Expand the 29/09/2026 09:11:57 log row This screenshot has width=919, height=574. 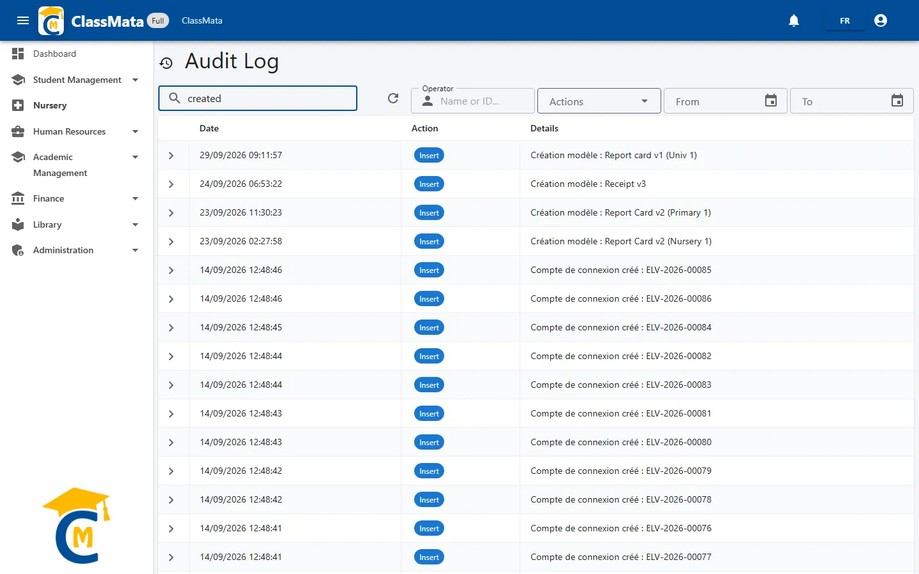pyautogui.click(x=171, y=156)
